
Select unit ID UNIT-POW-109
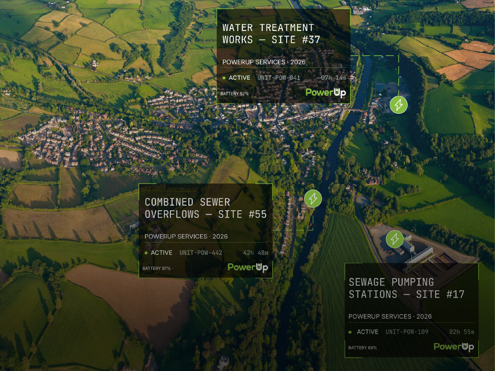pyautogui.click(x=407, y=332)
